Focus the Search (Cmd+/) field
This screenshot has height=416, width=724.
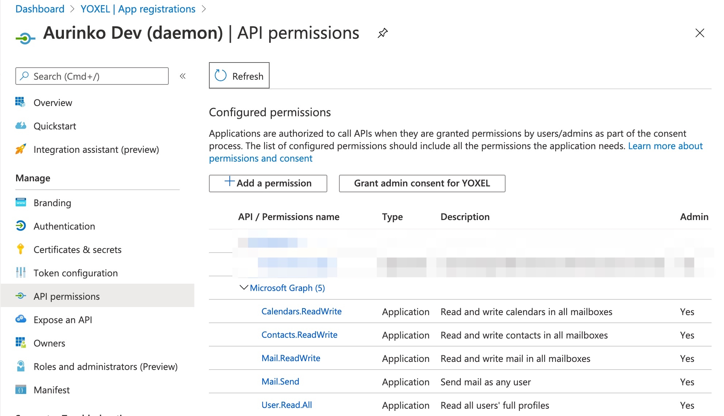pos(92,76)
